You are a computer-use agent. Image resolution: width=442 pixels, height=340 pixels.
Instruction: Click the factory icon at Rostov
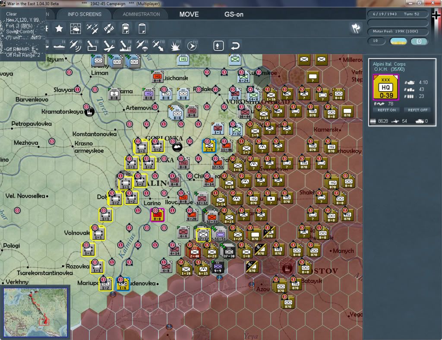(x=287, y=268)
